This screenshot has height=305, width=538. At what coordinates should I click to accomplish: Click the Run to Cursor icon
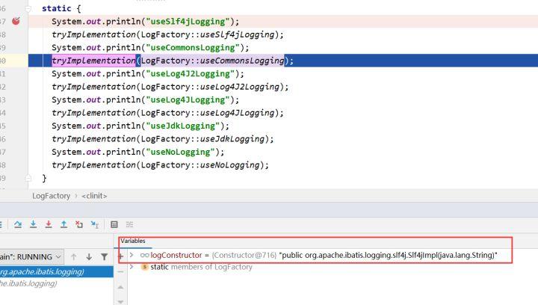tap(94, 224)
